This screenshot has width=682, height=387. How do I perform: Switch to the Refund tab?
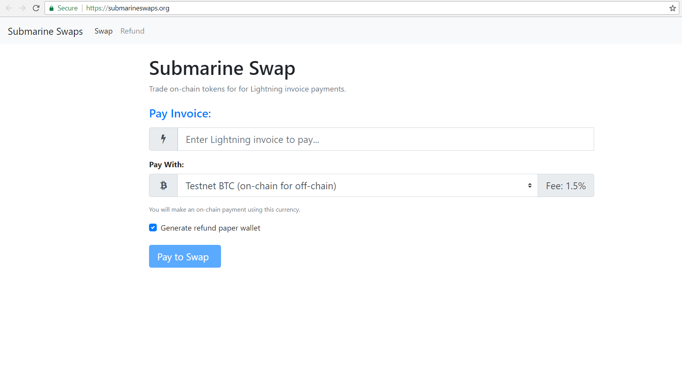(132, 31)
